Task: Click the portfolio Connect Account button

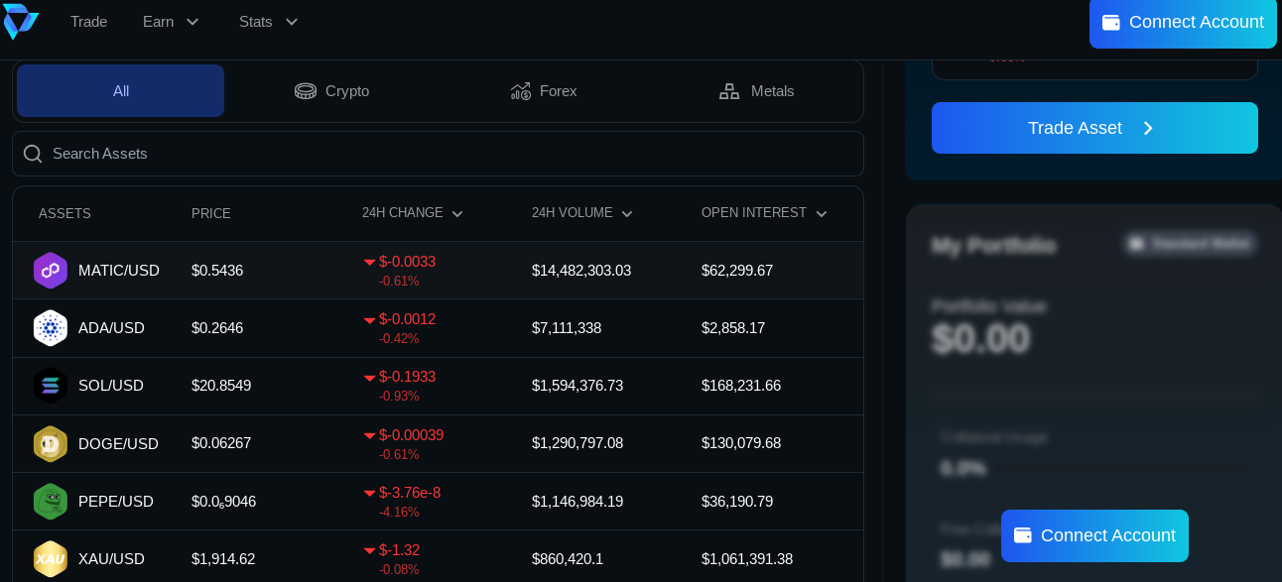Action: coord(1094,535)
